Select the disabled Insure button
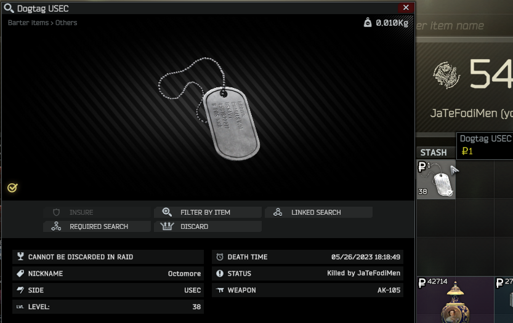This screenshot has height=323, width=513. pos(97,212)
